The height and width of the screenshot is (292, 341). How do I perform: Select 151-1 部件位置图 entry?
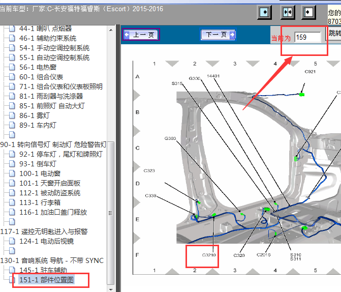pos(46,280)
